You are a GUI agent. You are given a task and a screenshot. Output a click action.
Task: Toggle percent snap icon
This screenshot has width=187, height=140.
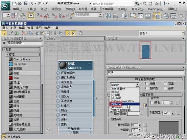[x=54, y=16]
